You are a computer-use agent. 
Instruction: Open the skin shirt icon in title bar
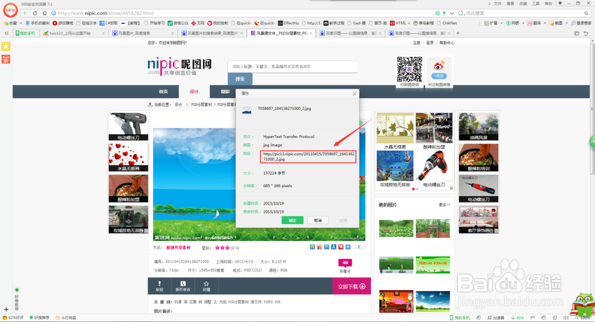559,3
